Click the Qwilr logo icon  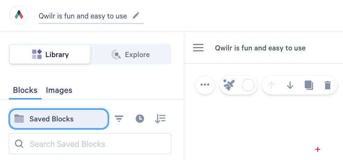coord(19,15)
